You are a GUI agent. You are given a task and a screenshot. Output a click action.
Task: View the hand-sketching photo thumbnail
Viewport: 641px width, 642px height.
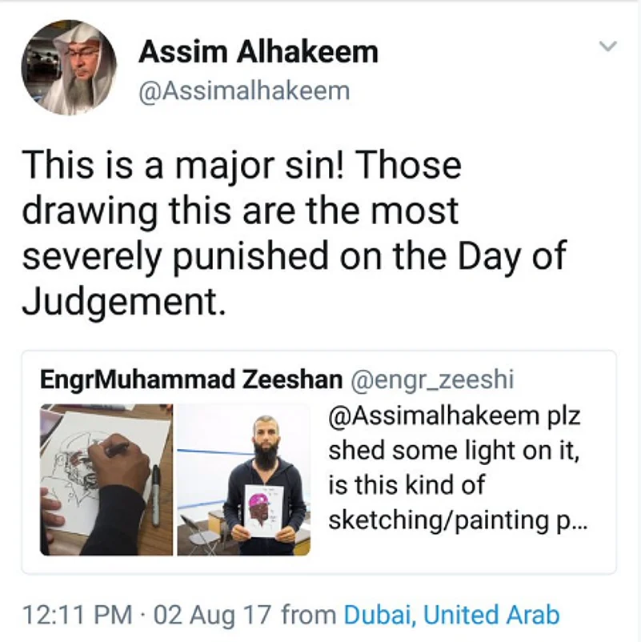[106, 479]
